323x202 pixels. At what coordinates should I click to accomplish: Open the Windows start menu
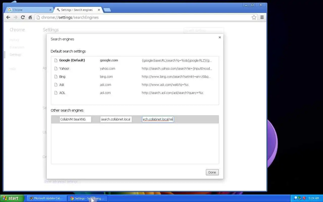12,198
